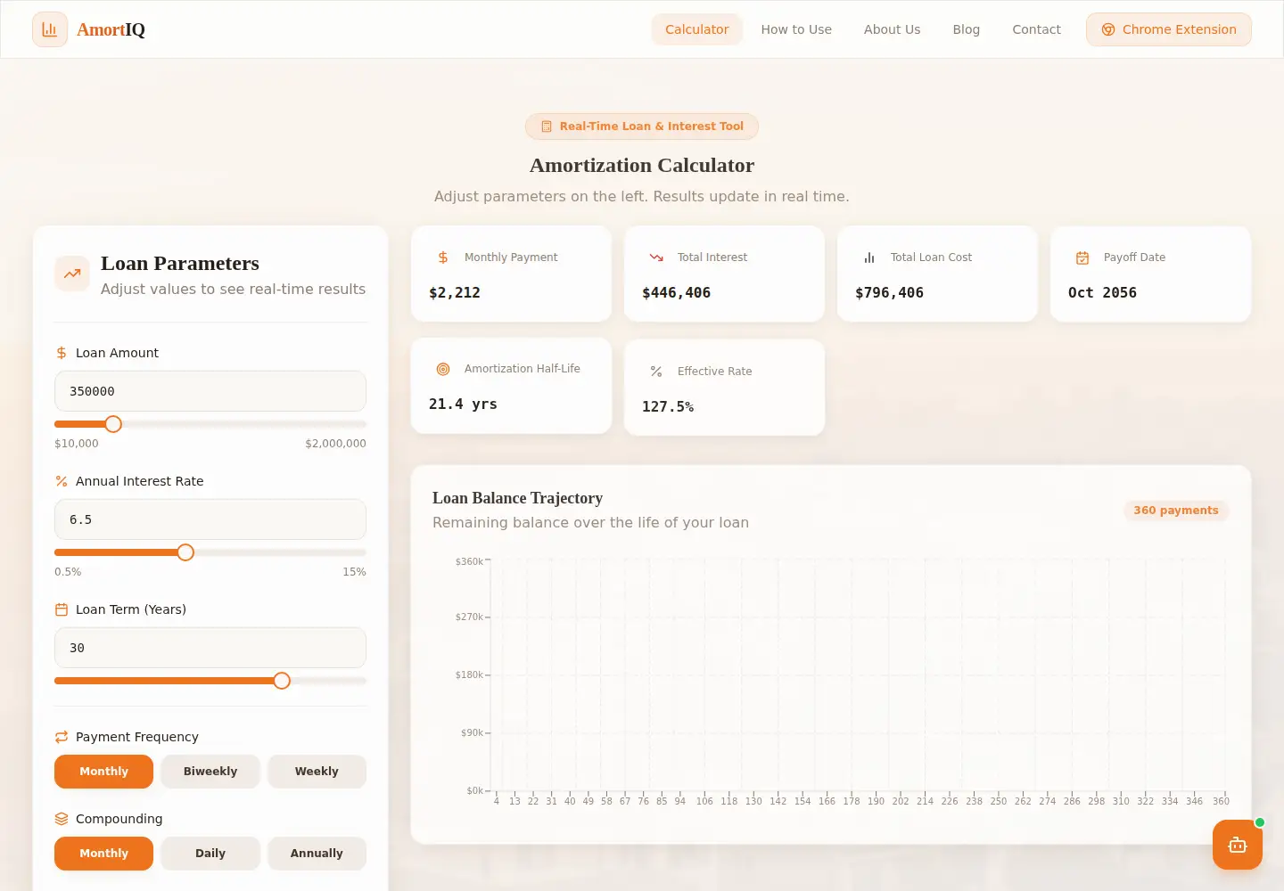Click the trending-down icon beside Total Interest
The height and width of the screenshot is (891, 1284).
[656, 257]
